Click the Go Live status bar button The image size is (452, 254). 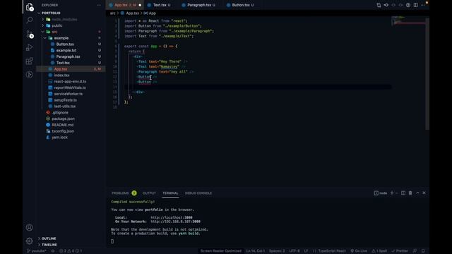[359, 251]
